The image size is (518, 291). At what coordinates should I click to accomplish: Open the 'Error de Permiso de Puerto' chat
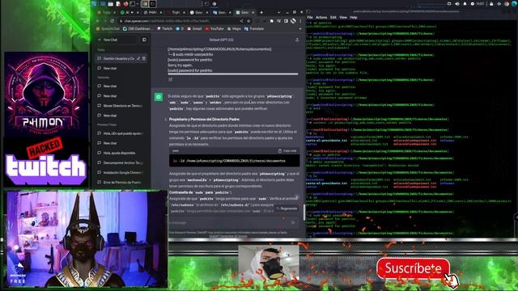(121, 183)
